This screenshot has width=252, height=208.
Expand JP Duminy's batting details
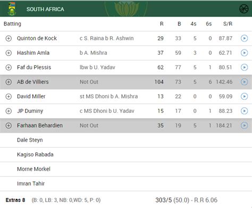pyautogui.click(x=9, y=111)
